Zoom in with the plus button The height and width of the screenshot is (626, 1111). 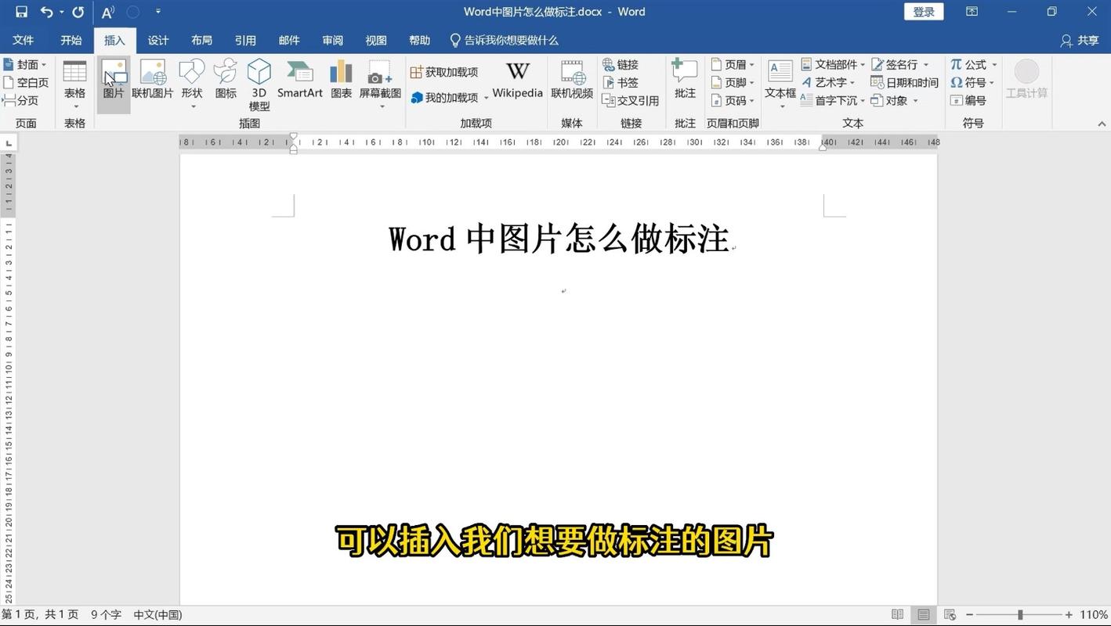pos(1069,614)
